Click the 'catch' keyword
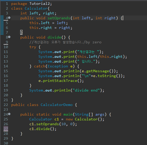The image size is (147, 145). coord(40,66)
